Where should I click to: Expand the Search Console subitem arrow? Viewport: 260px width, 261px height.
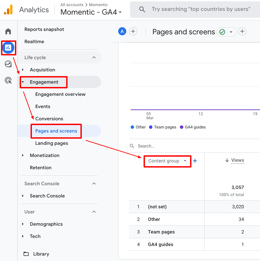click(23, 196)
